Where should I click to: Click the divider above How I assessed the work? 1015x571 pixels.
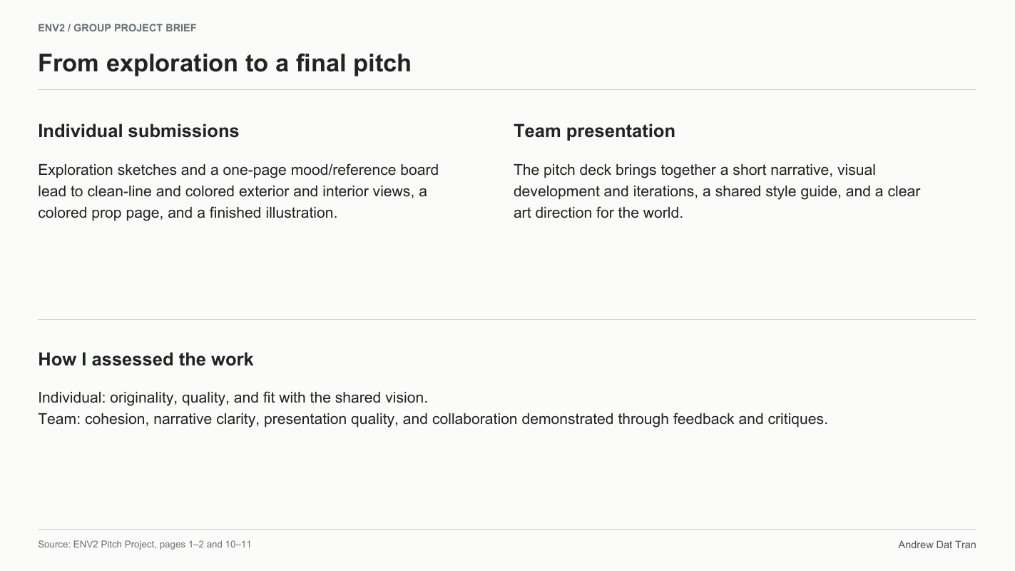[x=507, y=319]
